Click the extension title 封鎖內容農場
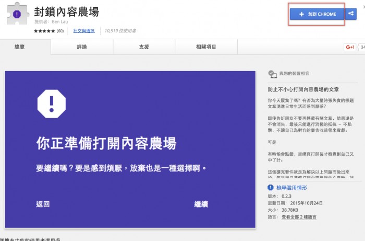Image resolution: width=365 pixels, height=241 pixels. 67,12
